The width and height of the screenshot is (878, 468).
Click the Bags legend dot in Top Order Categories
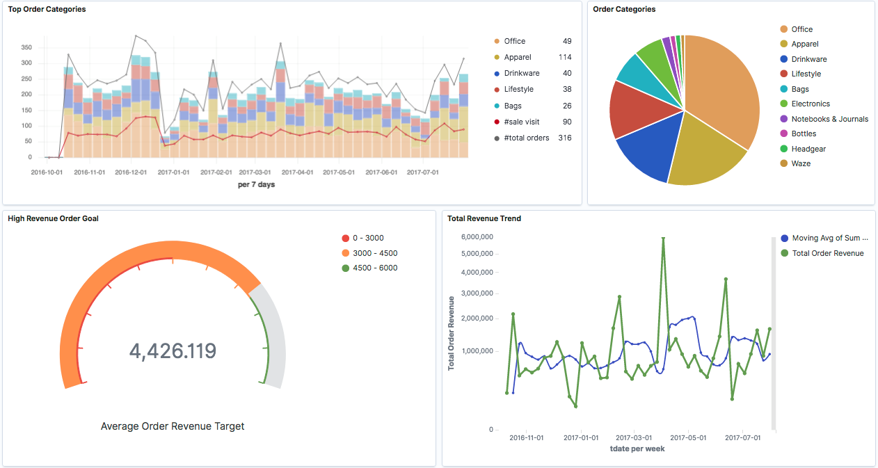pyautogui.click(x=497, y=104)
